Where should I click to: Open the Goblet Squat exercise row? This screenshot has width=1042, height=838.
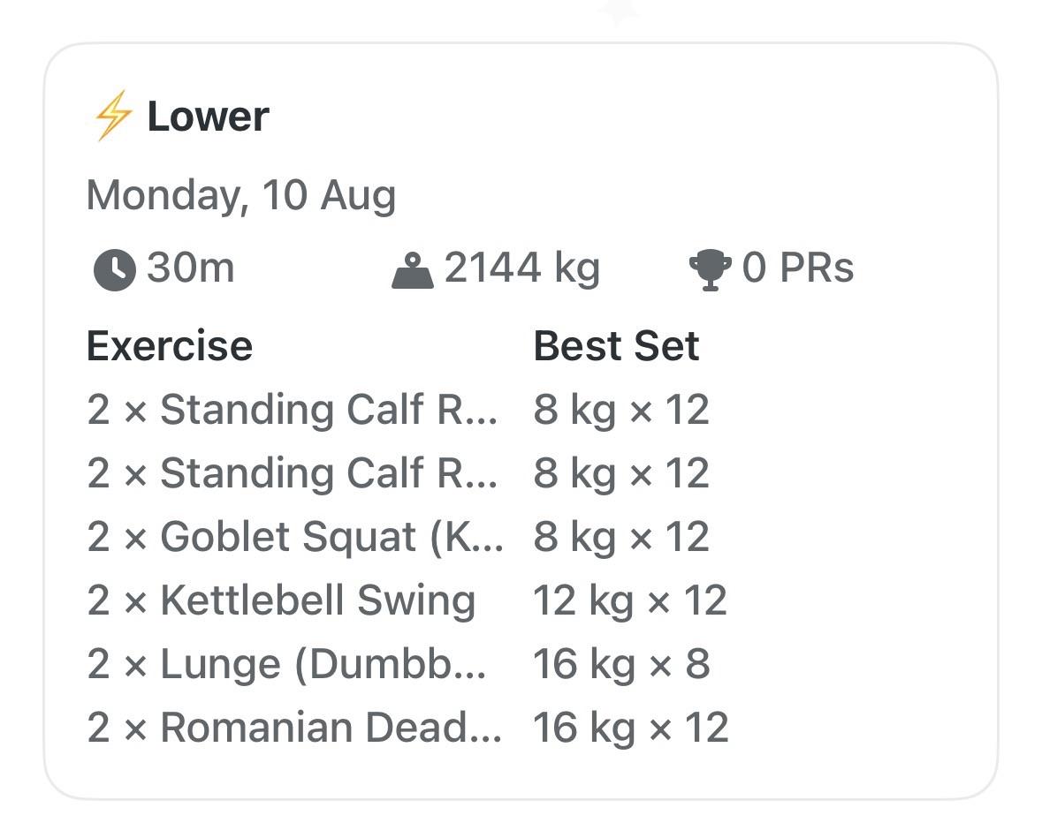click(x=407, y=537)
